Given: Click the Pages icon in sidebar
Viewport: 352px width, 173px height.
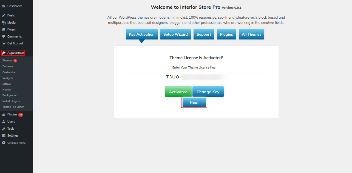Looking at the screenshot, I should click(4, 30).
